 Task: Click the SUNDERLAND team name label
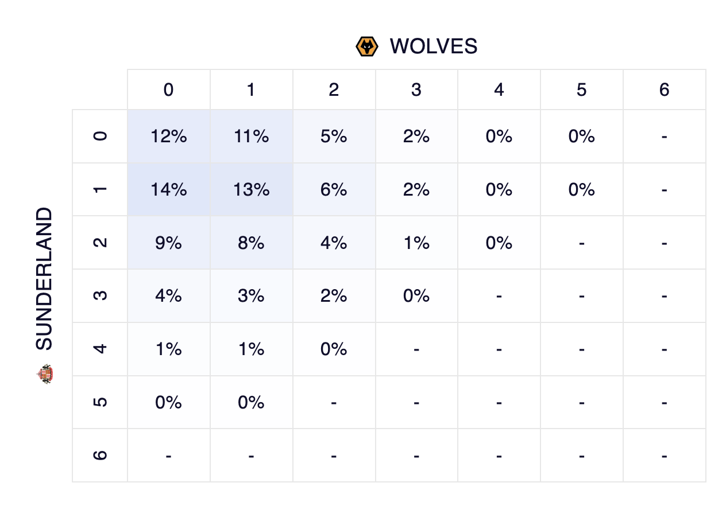(x=44, y=279)
